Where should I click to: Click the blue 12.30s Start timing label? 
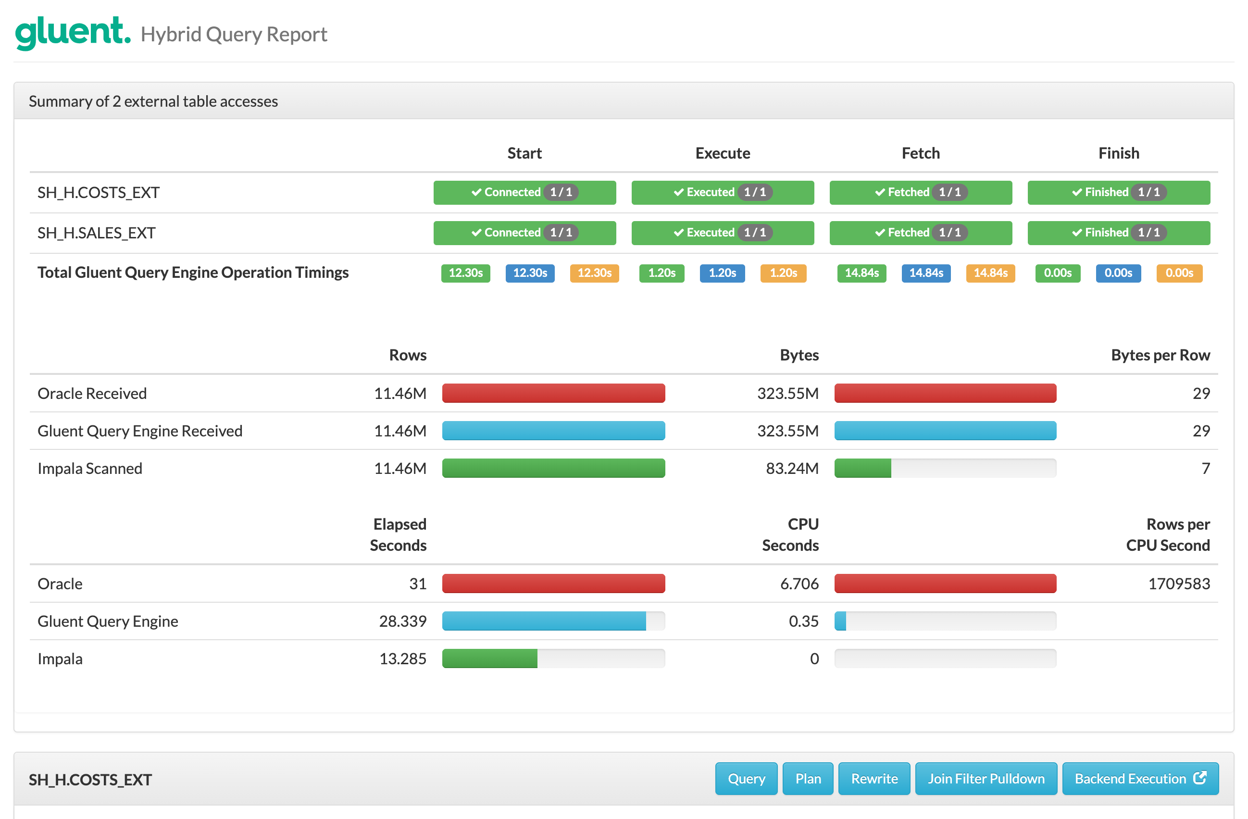(x=530, y=273)
